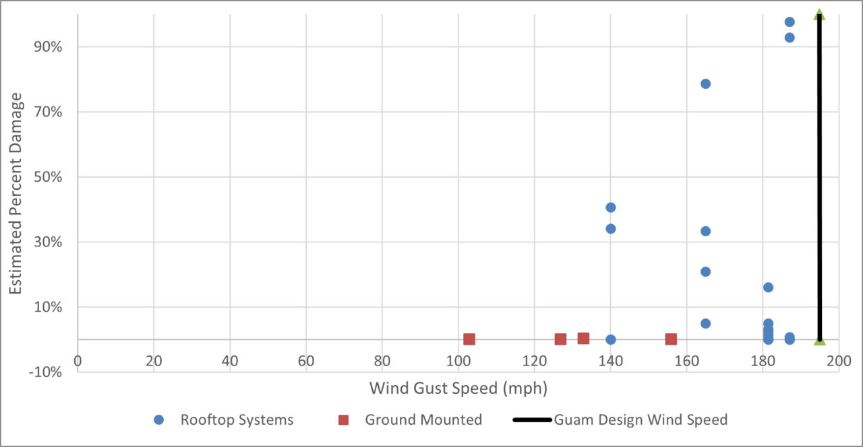
Task: Click the green triangle at bottom of black line
Action: (819, 342)
